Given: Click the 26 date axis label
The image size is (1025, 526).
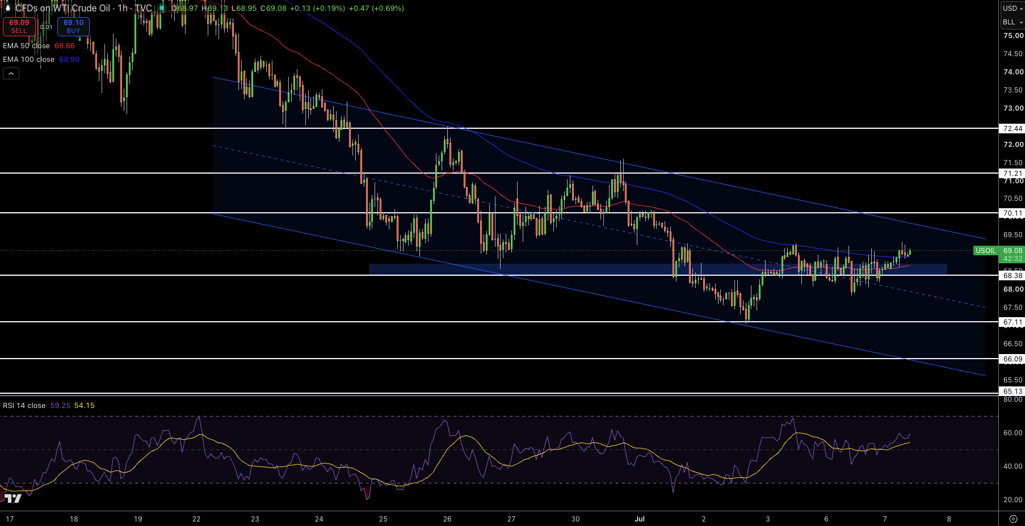Looking at the screenshot, I should click(x=447, y=519).
